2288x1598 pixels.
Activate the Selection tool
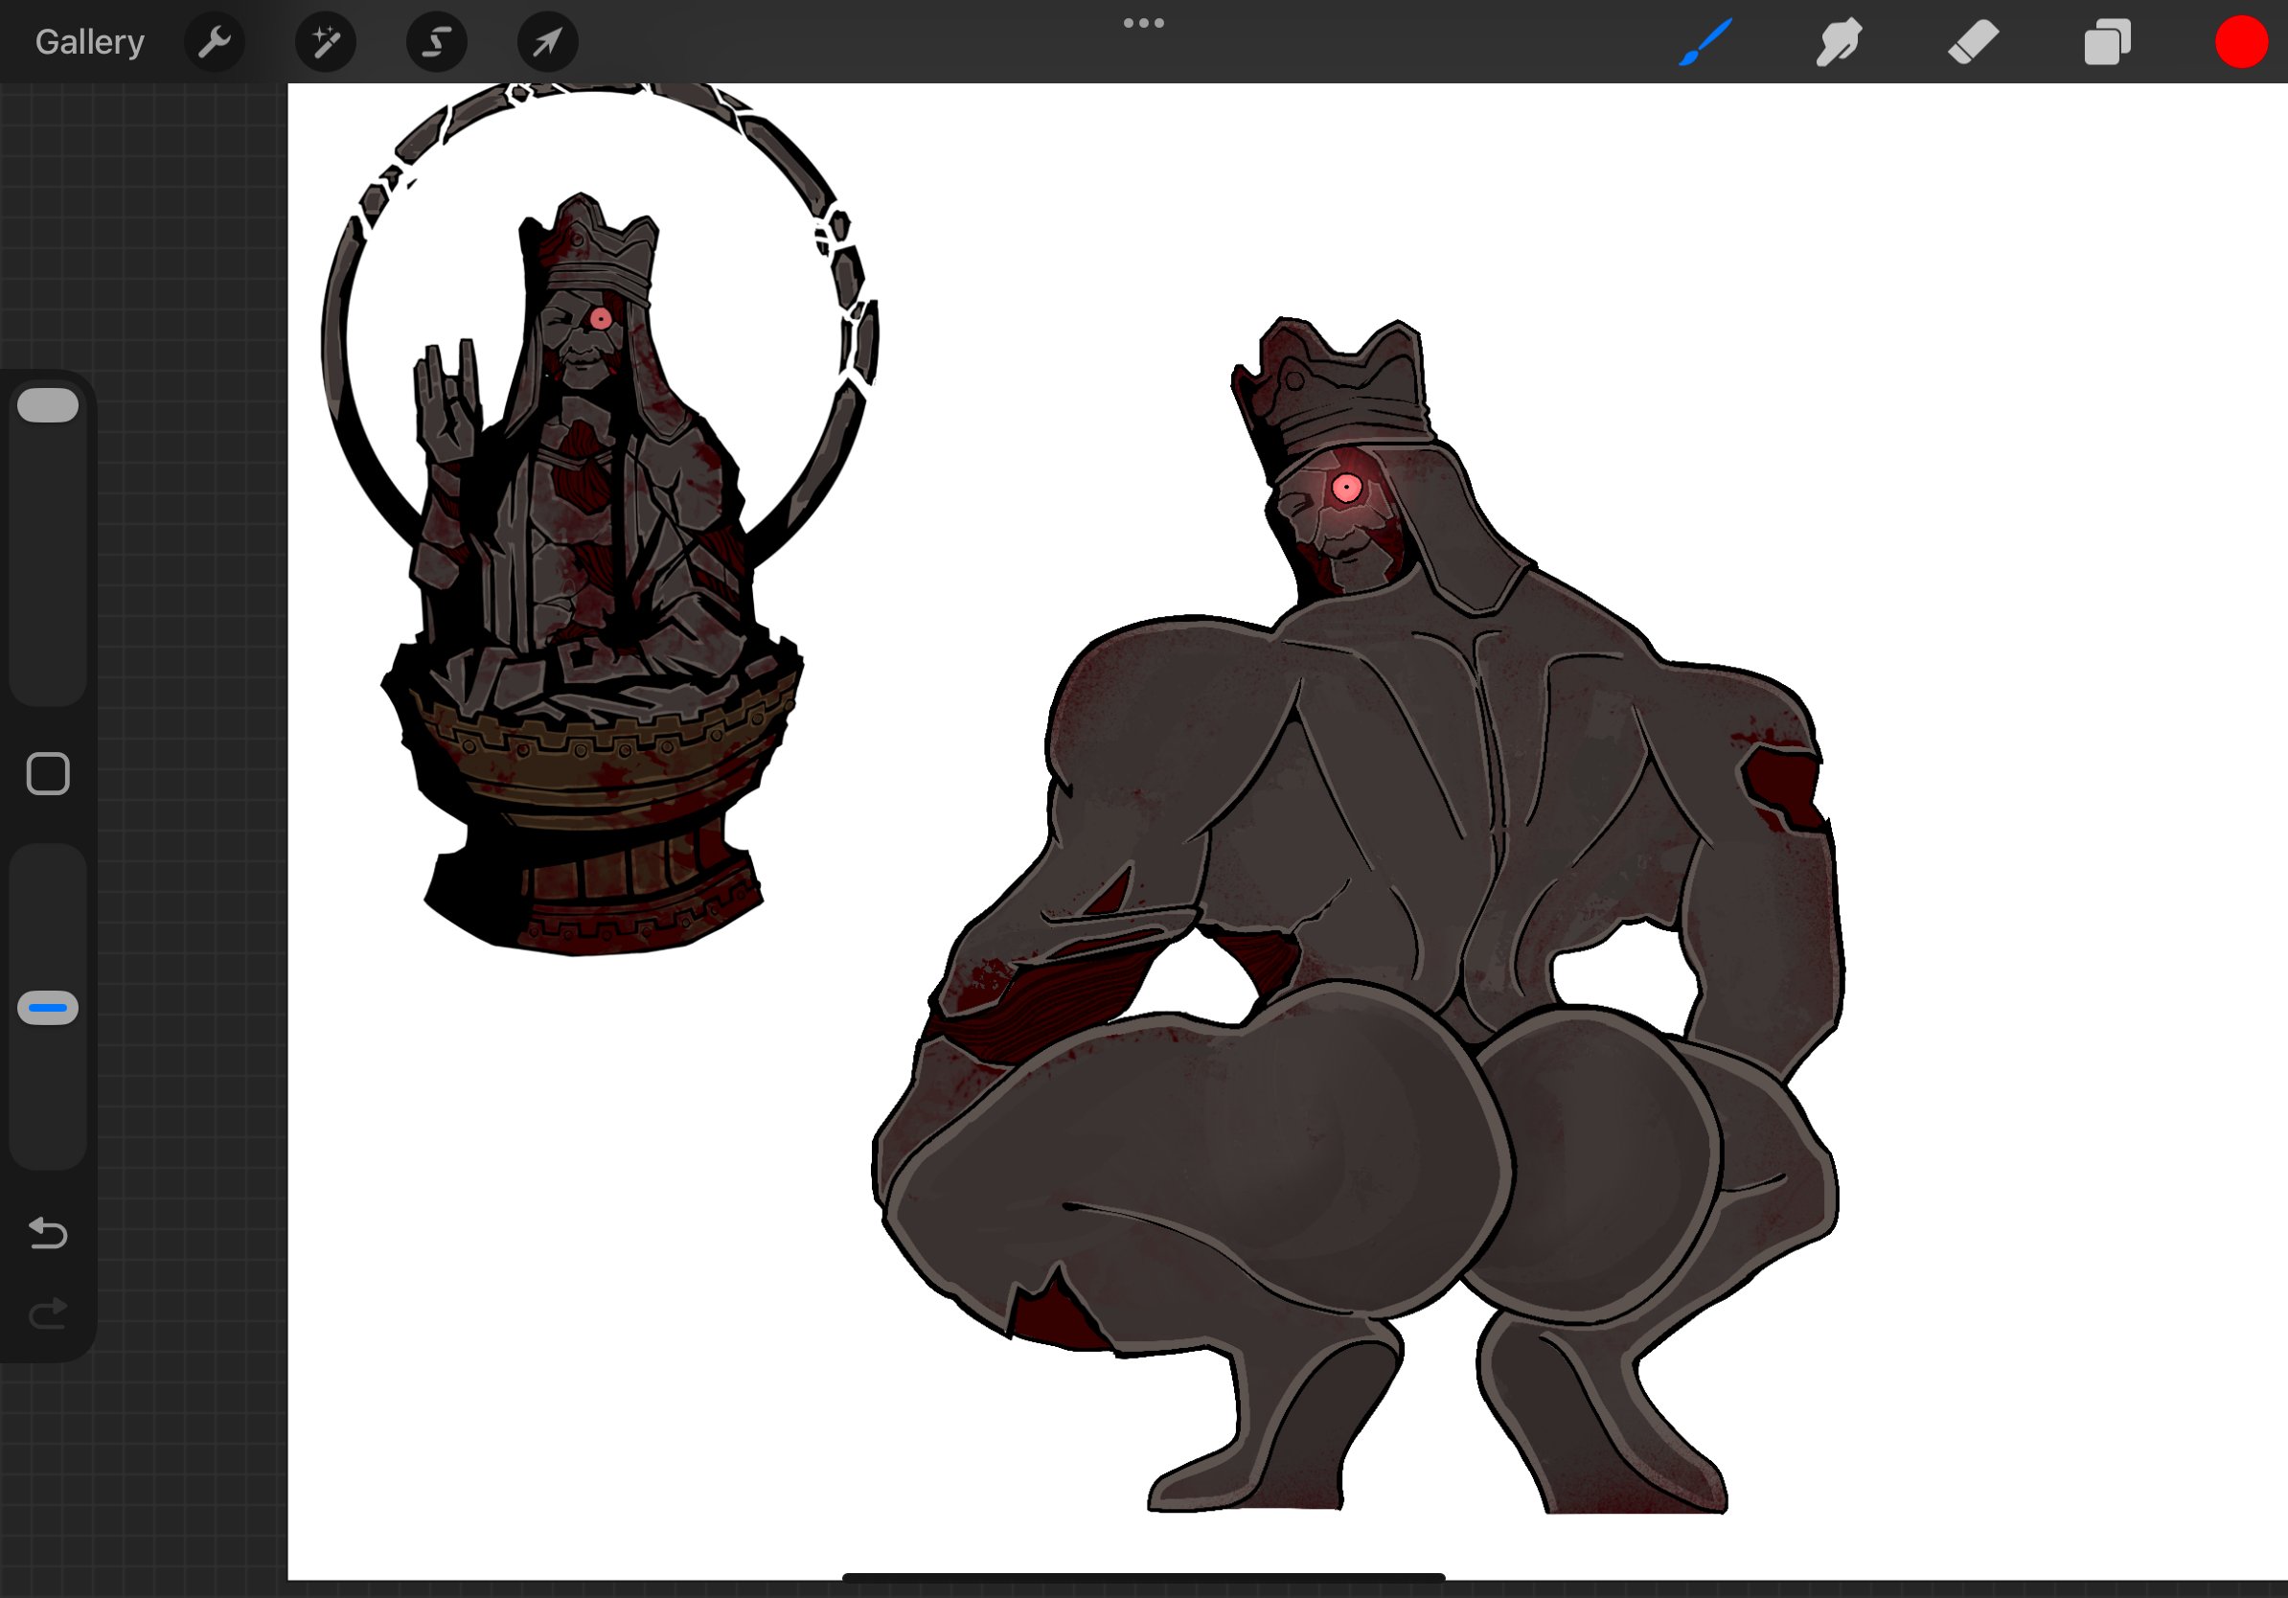pos(437,42)
